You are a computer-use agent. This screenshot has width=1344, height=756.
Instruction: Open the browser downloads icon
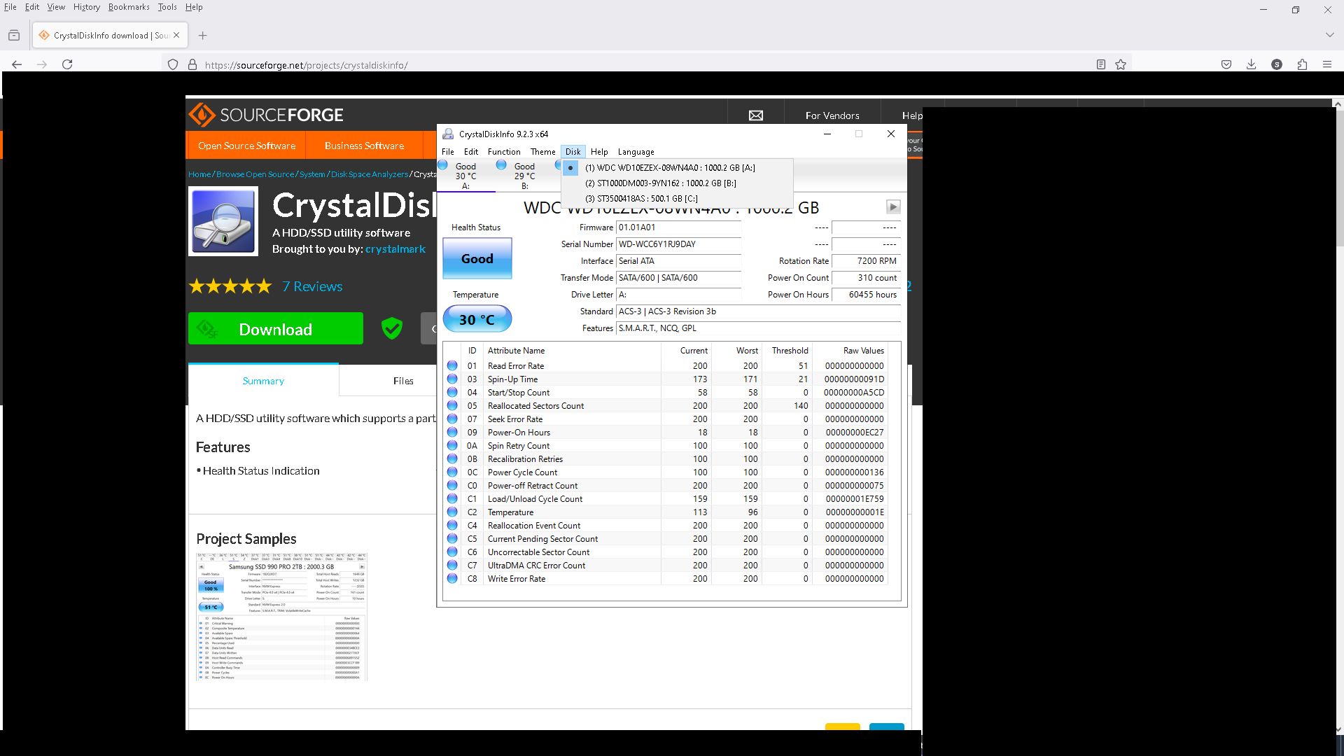[1251, 64]
